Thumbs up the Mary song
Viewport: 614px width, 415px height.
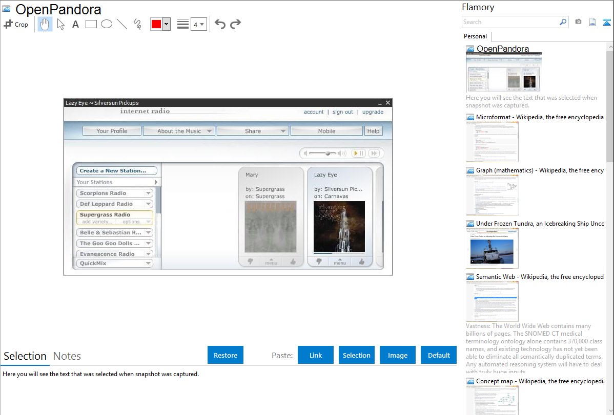pyautogui.click(x=293, y=261)
